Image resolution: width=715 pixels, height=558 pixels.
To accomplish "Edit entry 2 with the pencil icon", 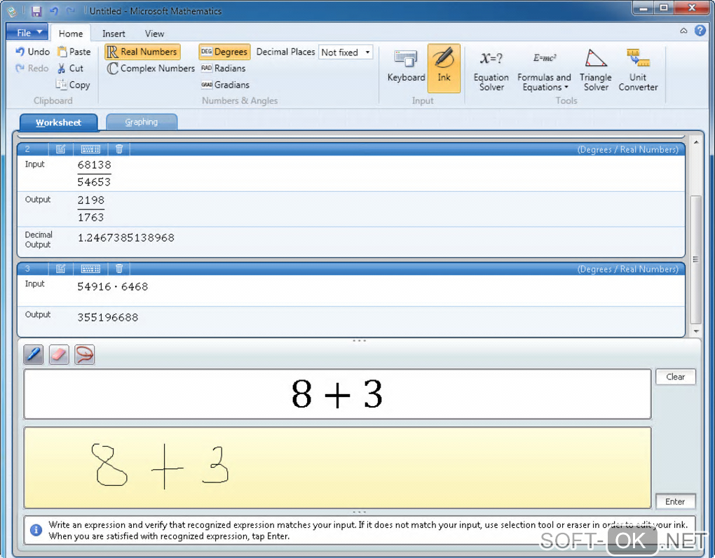I will coord(61,149).
